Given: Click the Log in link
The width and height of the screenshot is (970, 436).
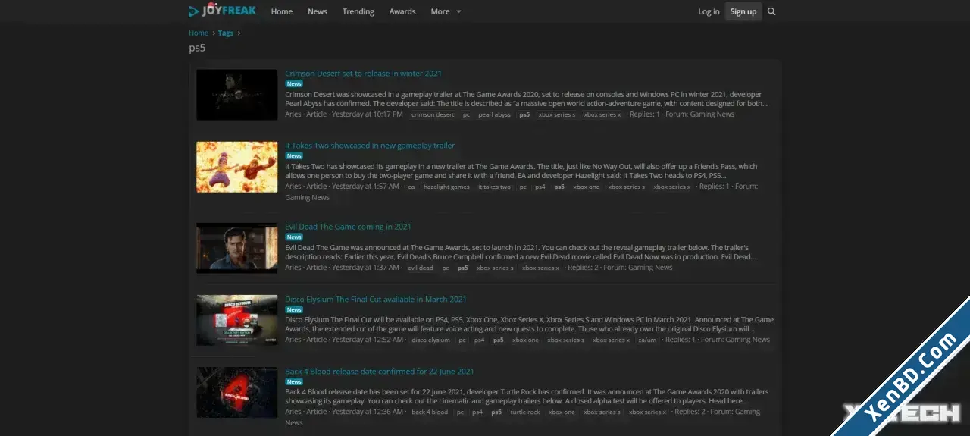Looking at the screenshot, I should click(709, 11).
